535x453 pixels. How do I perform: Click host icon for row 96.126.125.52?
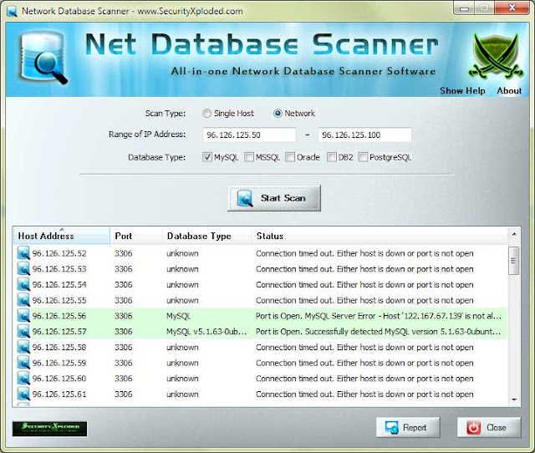point(23,253)
